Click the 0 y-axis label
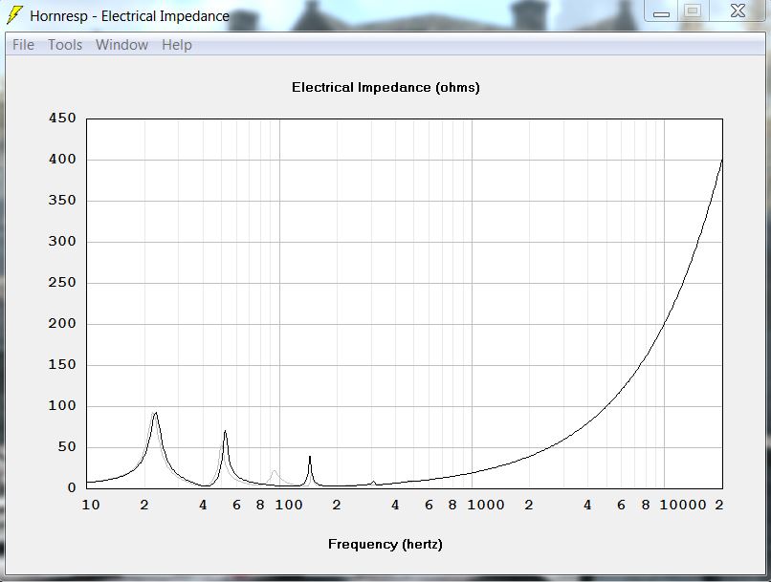This screenshot has width=771, height=582. point(72,487)
